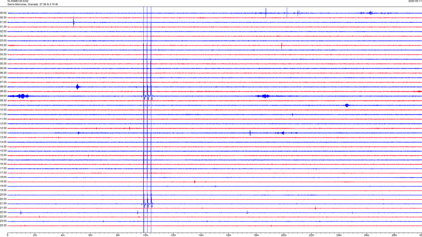Viewport: 422px width, 237px height.
Task: Choose the 15:30 row label
Action: (3, 155)
